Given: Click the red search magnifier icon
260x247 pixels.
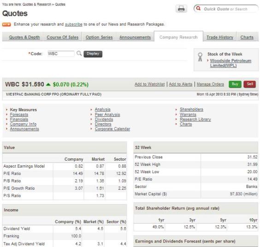Looking at the screenshot, I should tap(198, 8).
